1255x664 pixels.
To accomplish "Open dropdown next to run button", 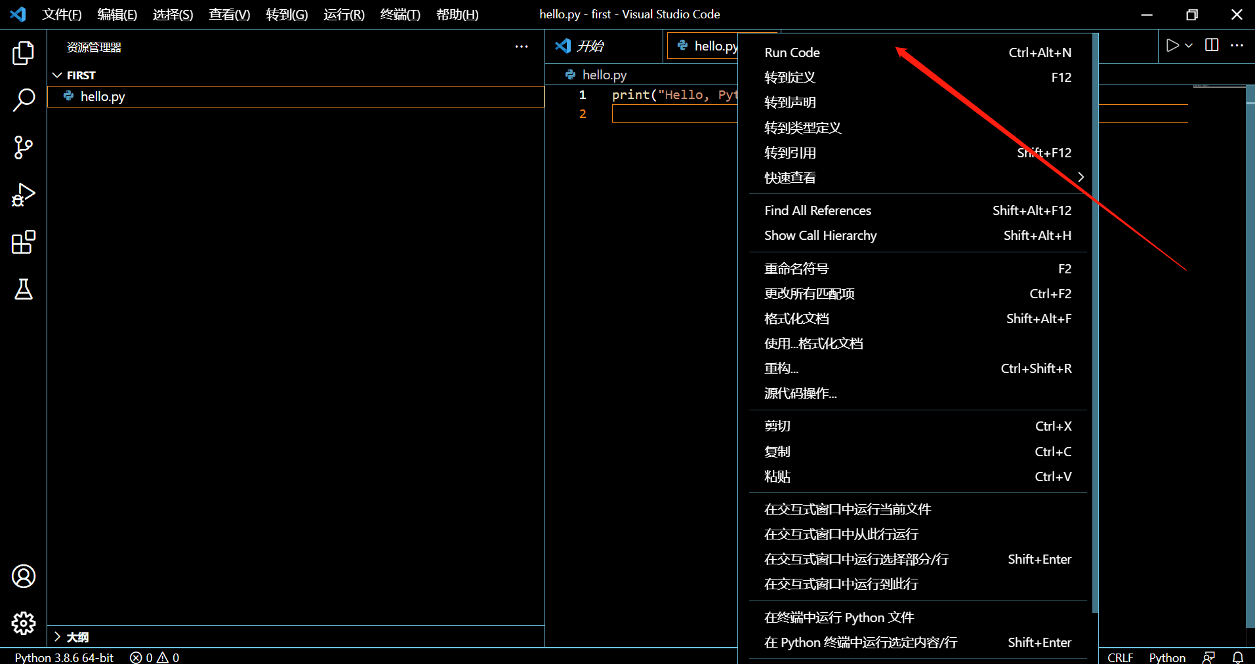I will [x=1189, y=45].
